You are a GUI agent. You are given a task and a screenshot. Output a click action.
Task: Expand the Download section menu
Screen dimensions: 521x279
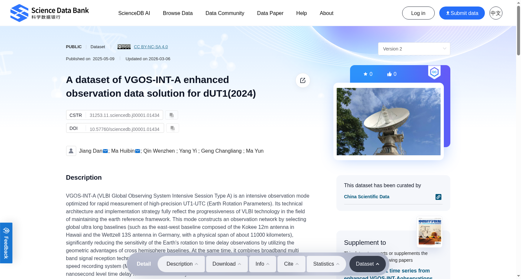point(227,264)
